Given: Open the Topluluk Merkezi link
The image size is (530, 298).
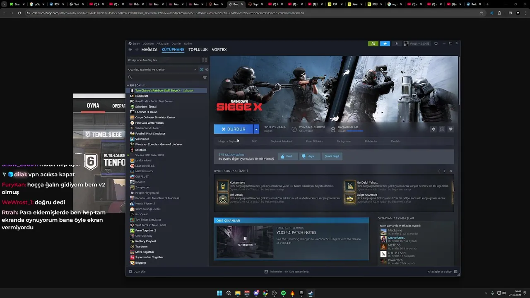Looking at the screenshot, I should point(281,141).
